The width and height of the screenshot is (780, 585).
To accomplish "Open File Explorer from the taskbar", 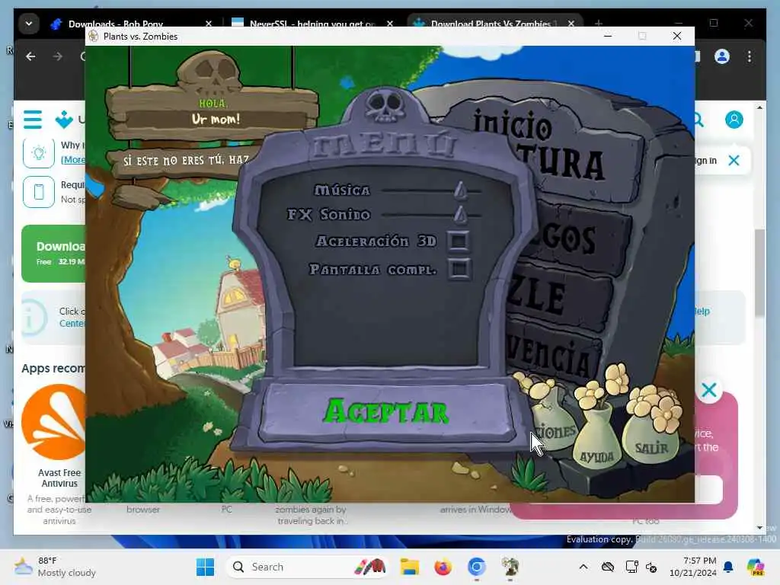I will tap(409, 567).
